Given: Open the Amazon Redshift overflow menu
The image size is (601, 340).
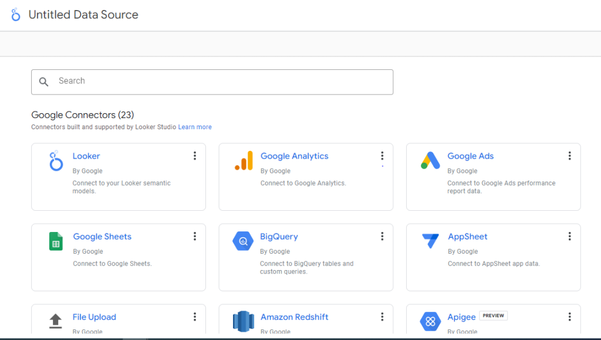Looking at the screenshot, I should pos(382,317).
